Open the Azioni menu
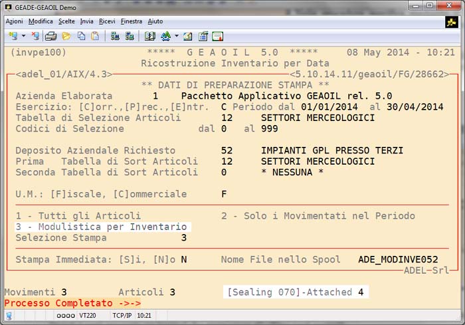 (x=14, y=21)
